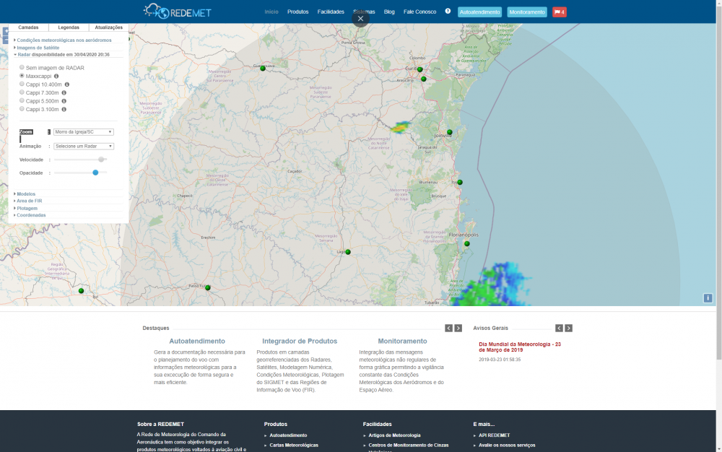Click the REDEMET logo

coord(176,12)
